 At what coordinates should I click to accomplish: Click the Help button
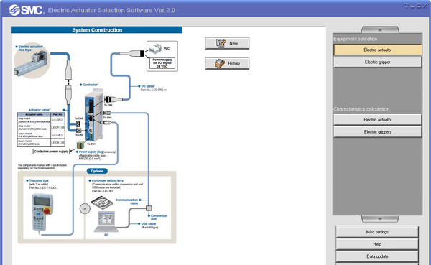(377, 244)
